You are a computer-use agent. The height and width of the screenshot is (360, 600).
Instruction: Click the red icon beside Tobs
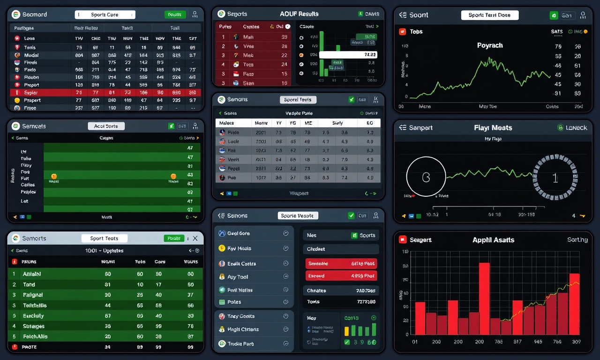[x=402, y=31]
